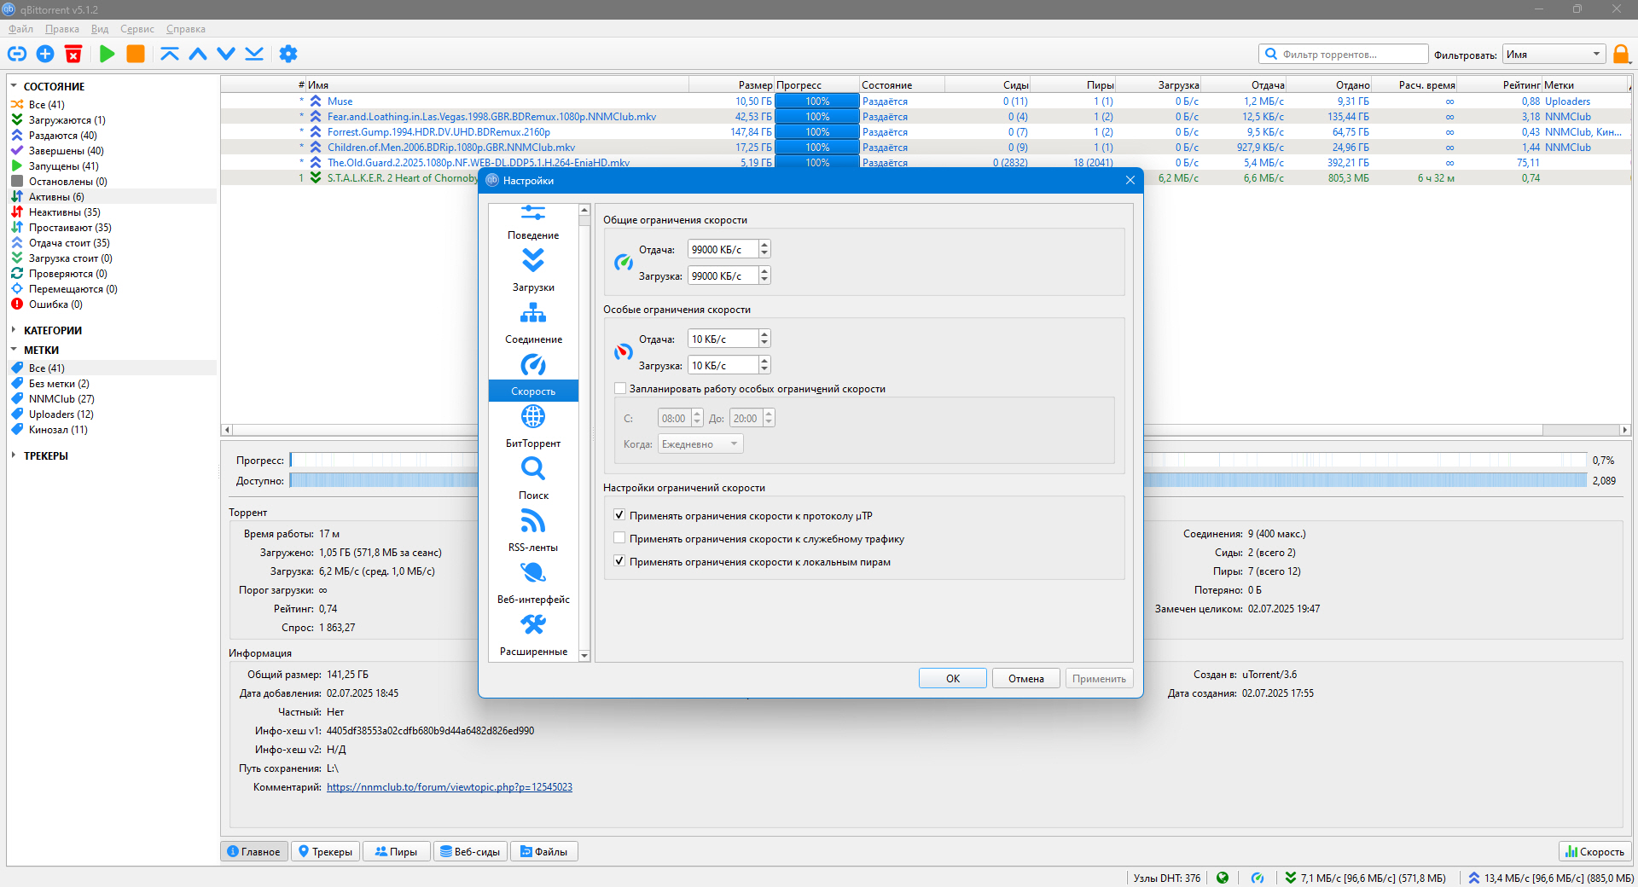Increase global Отдача 99000 КБ/с spinner
The width and height of the screenshot is (1638, 887).
coord(764,245)
